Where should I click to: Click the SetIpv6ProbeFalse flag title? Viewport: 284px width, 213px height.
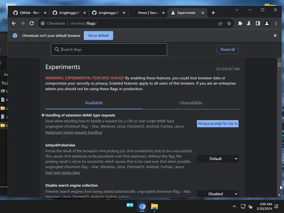click(60, 145)
